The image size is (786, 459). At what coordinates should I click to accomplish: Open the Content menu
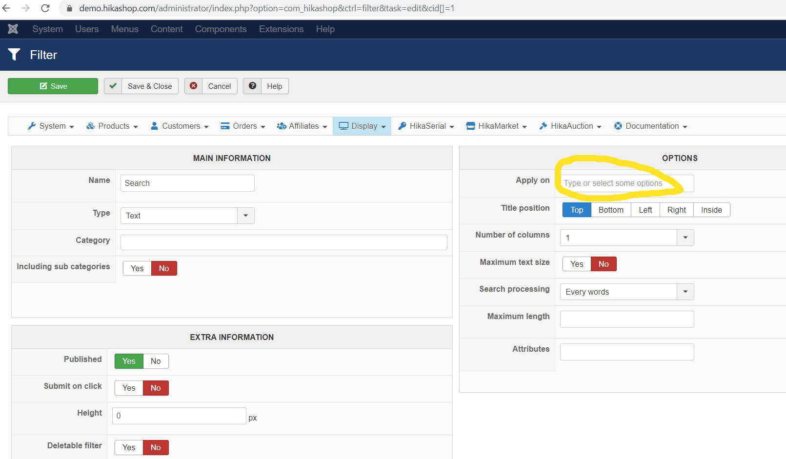pos(167,29)
